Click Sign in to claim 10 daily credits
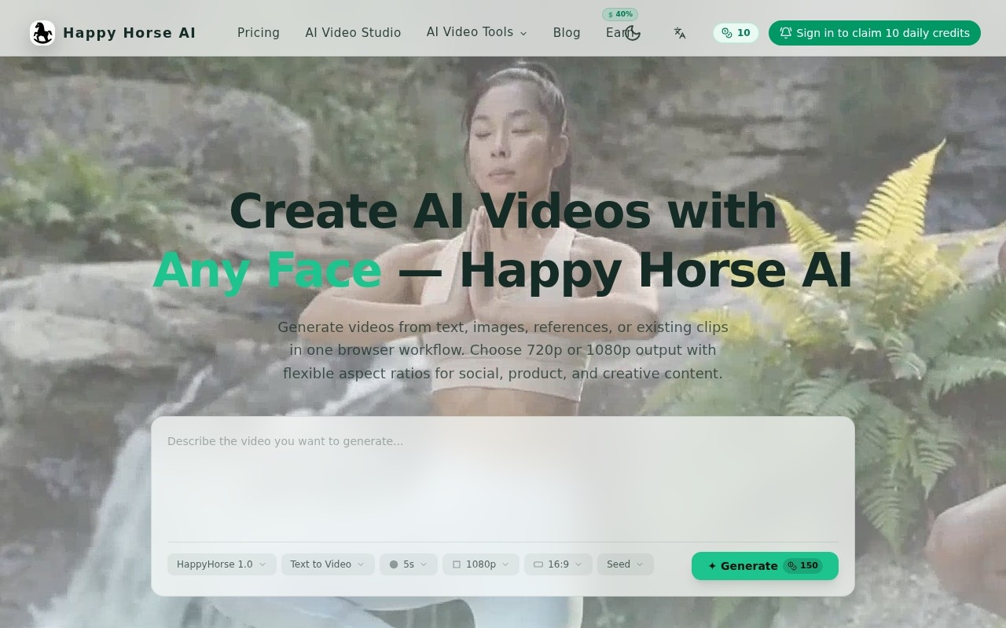The image size is (1006, 628). 875,33
